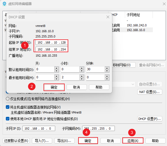167x146 pixels.
Task: Increase the maximum lease time hours value
Action: pos(82,76)
